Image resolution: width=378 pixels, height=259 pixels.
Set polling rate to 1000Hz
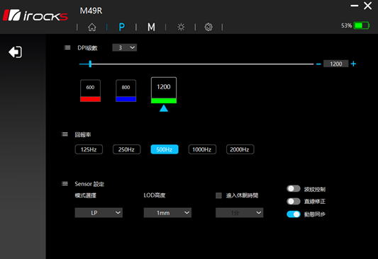click(x=202, y=149)
